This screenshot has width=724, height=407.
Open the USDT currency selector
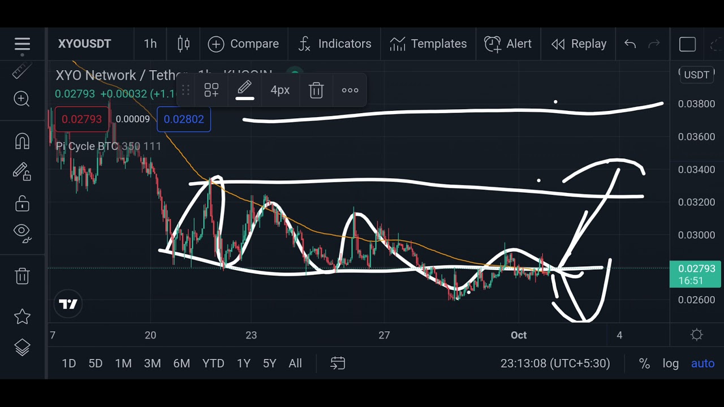pyautogui.click(x=696, y=75)
